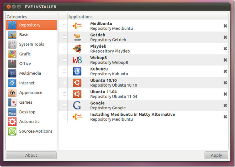Remove Medibuntu with its X icon
Screen dimensions: 235x167
click(x=225, y=26)
